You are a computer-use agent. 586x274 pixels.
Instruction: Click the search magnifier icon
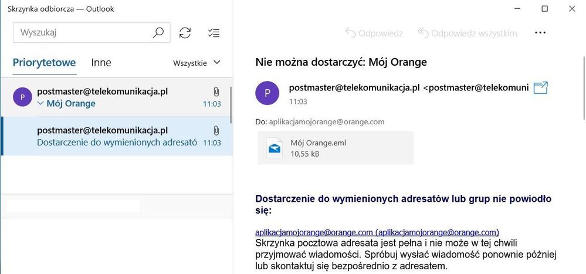pos(158,32)
